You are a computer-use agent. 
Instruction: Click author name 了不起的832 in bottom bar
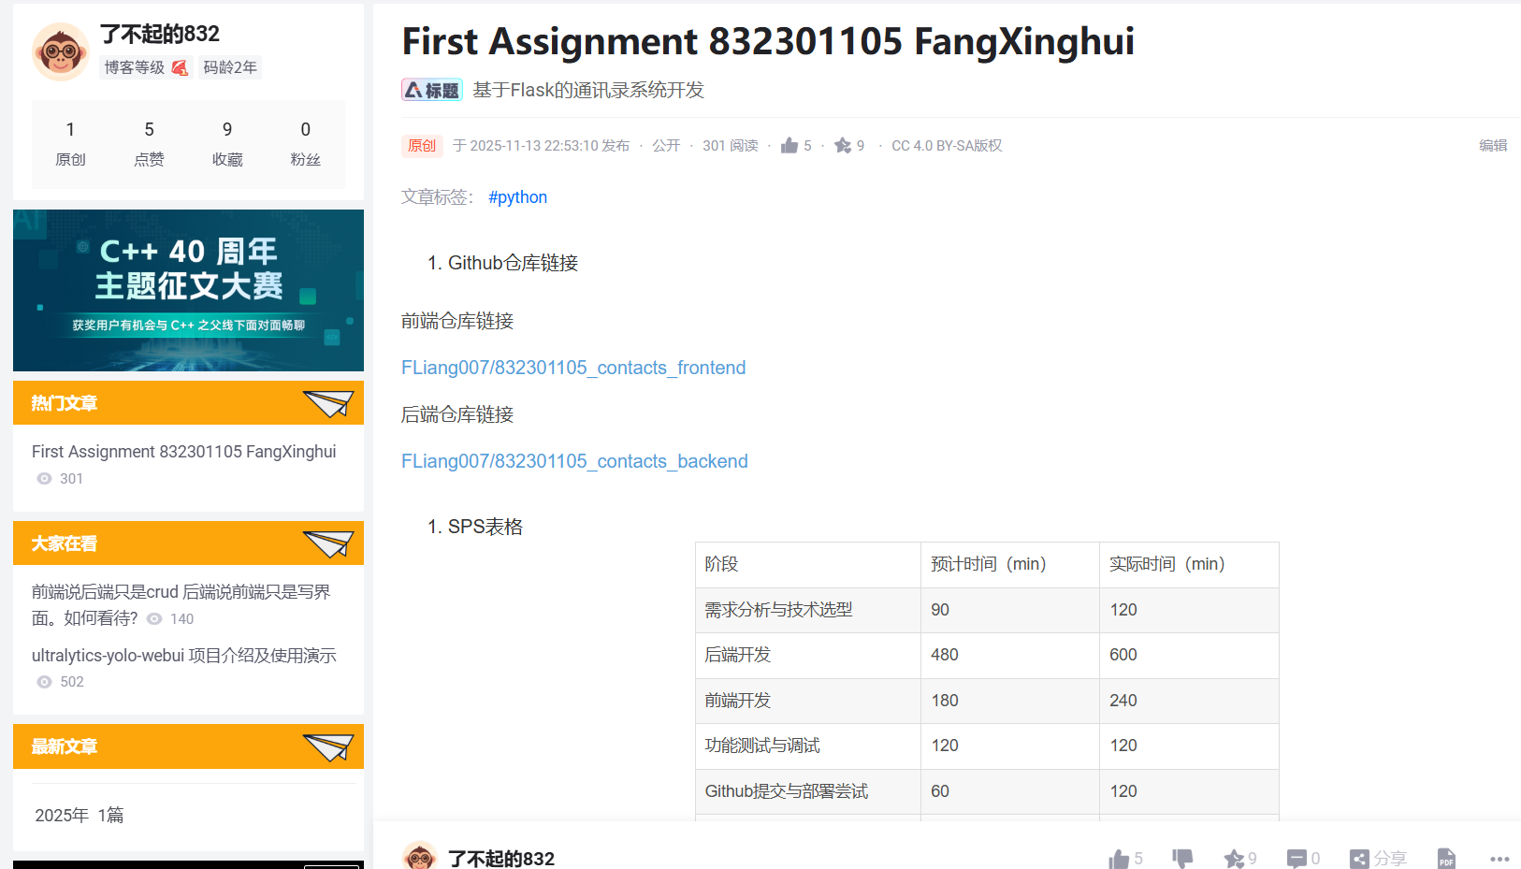(501, 859)
